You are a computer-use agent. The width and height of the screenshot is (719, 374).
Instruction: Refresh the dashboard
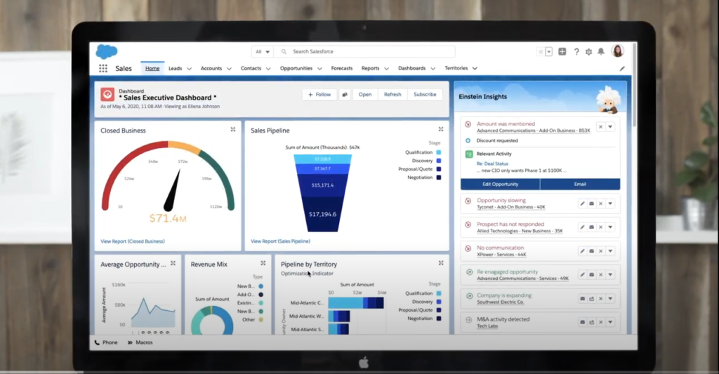point(393,95)
